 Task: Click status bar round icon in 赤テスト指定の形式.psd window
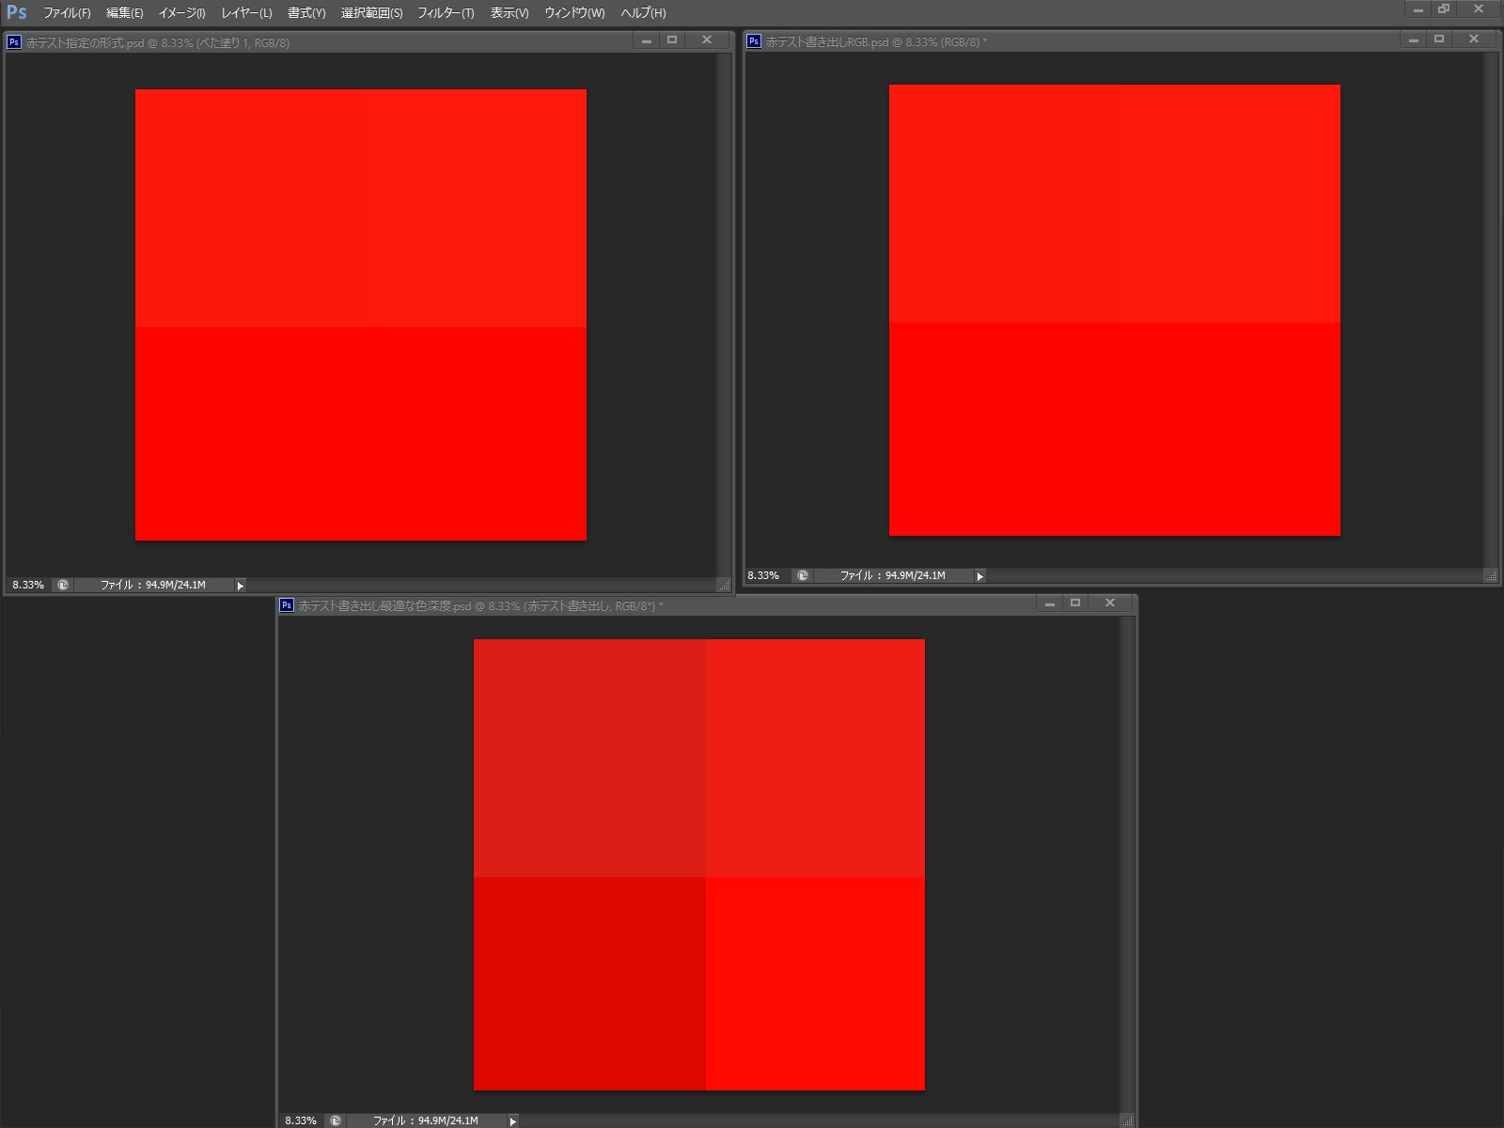[x=63, y=585]
